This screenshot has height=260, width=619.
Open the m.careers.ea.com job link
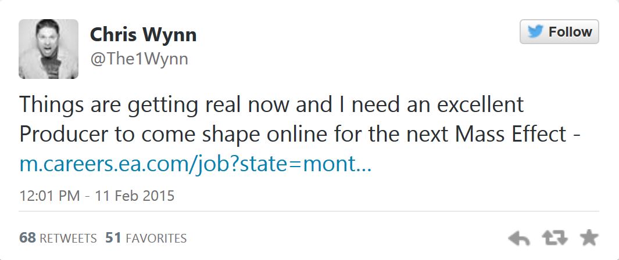point(195,164)
